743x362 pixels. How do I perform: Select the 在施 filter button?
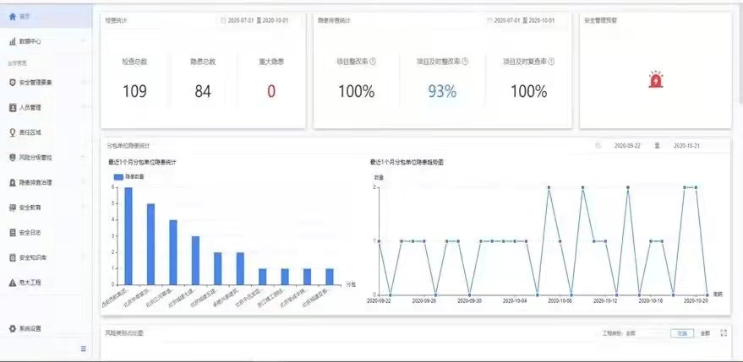(682, 333)
